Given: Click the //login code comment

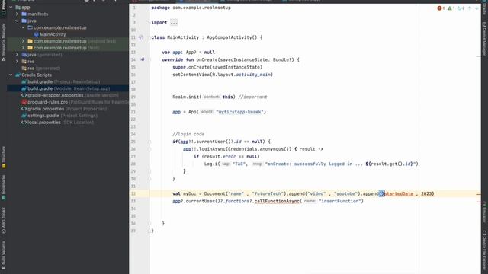Looking at the screenshot, I should [188, 134].
